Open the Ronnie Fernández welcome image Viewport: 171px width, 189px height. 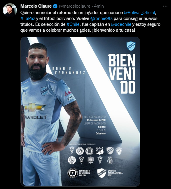(80, 112)
